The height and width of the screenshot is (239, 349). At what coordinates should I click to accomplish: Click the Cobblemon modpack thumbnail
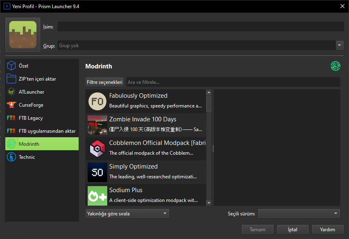[x=97, y=149]
